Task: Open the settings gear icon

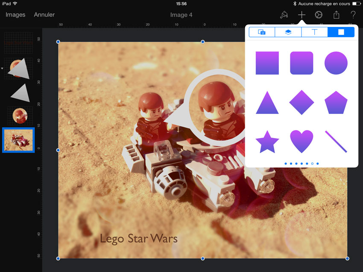Action: tap(319, 15)
